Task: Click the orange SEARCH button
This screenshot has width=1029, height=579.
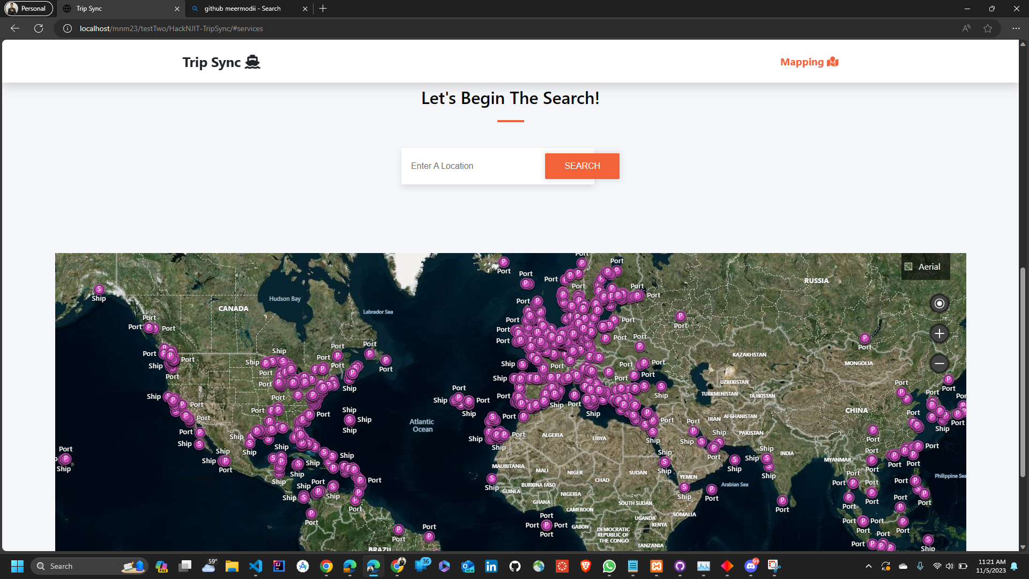Action: tap(582, 166)
